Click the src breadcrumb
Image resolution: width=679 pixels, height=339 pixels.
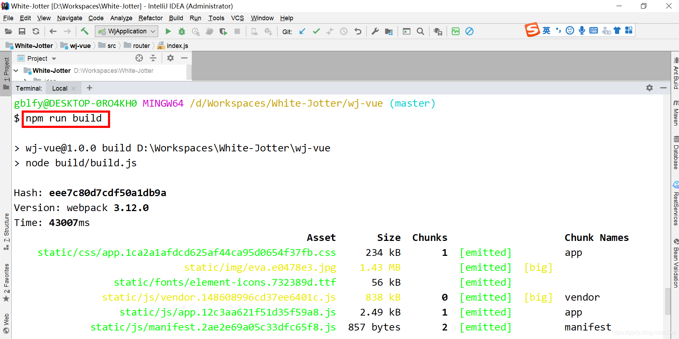coord(107,46)
